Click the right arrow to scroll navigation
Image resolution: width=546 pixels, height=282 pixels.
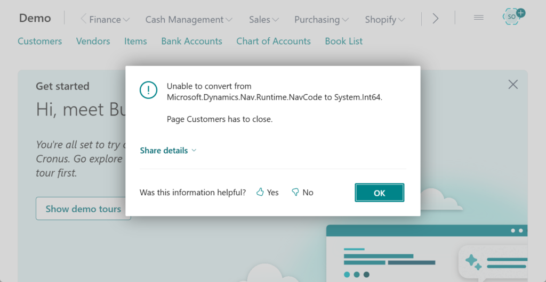point(436,19)
